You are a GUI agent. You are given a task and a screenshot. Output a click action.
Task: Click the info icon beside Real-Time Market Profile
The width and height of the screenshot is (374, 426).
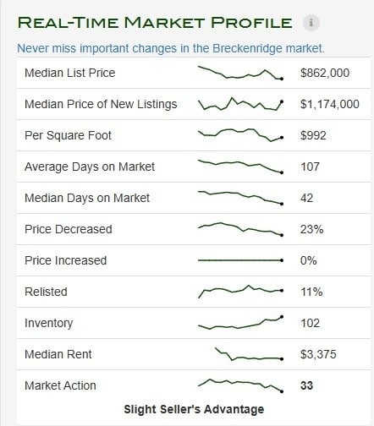(x=311, y=23)
